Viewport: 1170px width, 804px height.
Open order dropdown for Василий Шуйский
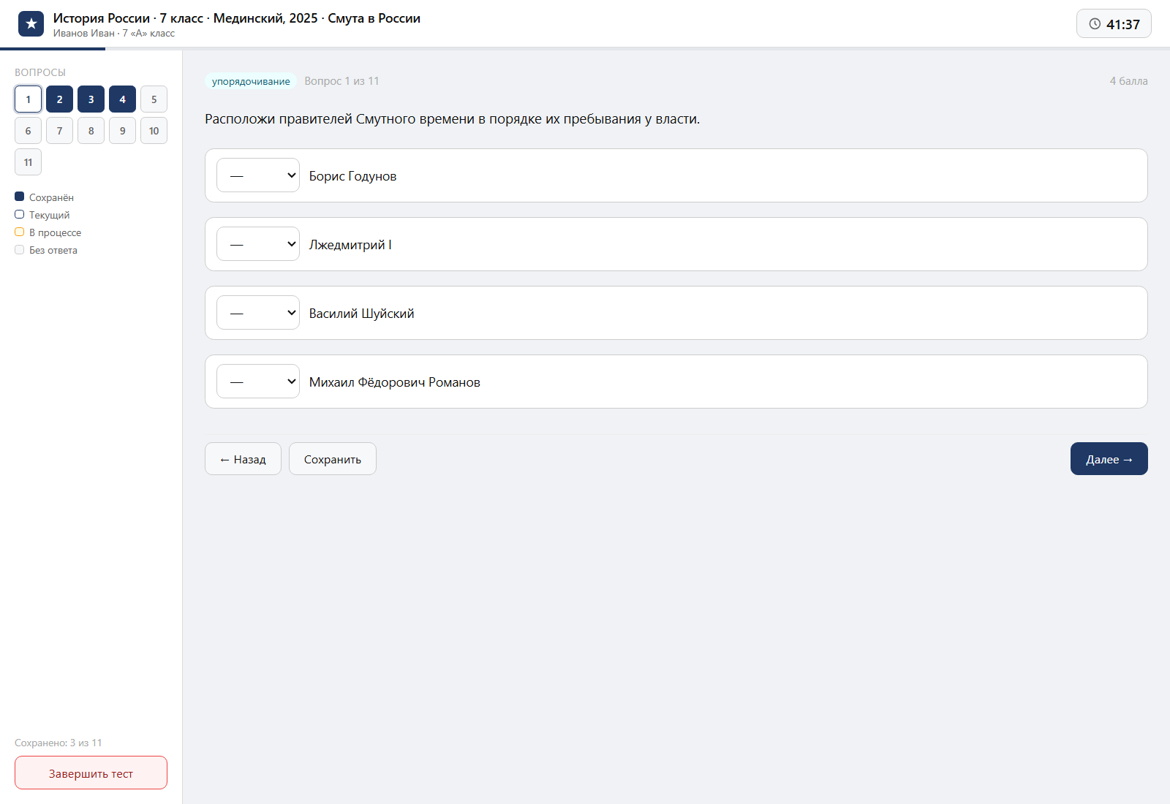click(258, 313)
